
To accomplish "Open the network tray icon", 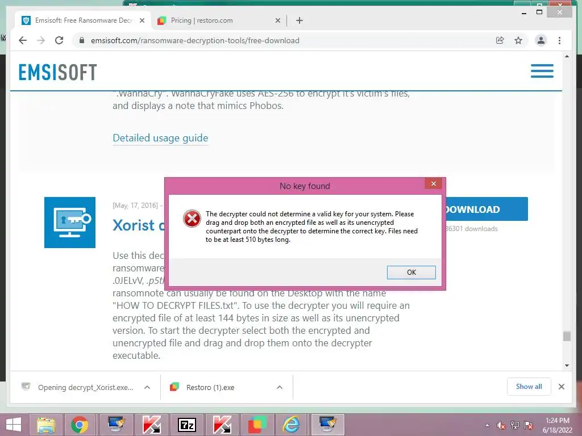I will [x=515, y=425].
